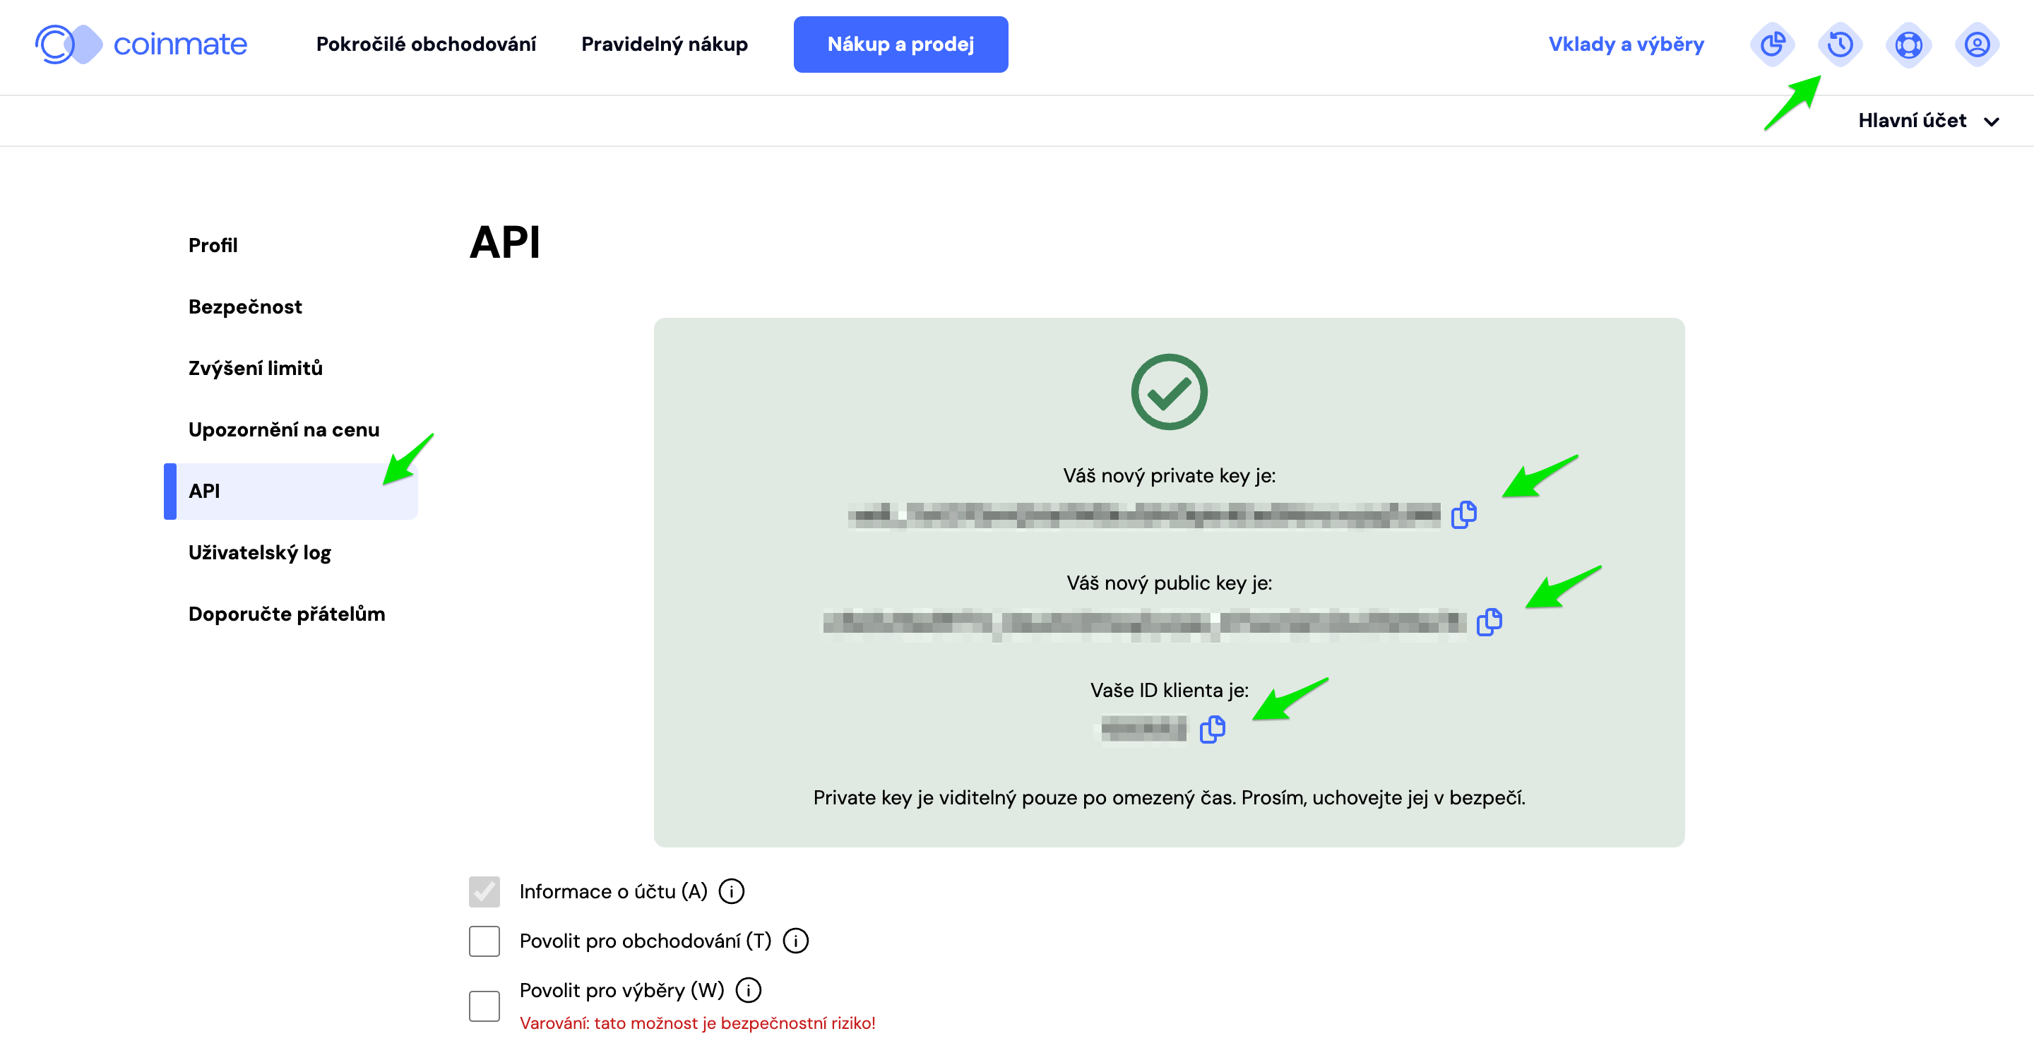Open the history clock icon
Image resolution: width=2034 pixels, height=1048 pixels.
[1840, 44]
